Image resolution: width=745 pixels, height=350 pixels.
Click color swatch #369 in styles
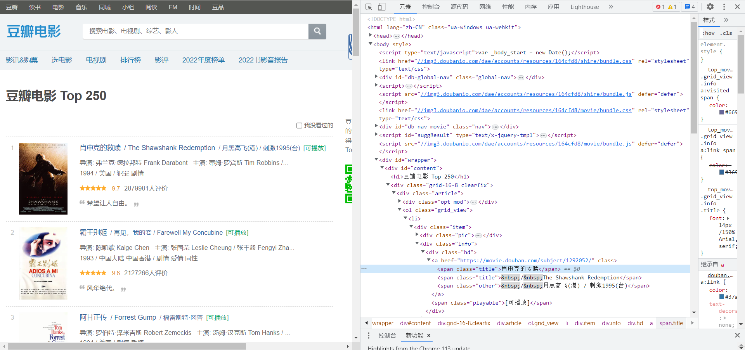coord(721,172)
